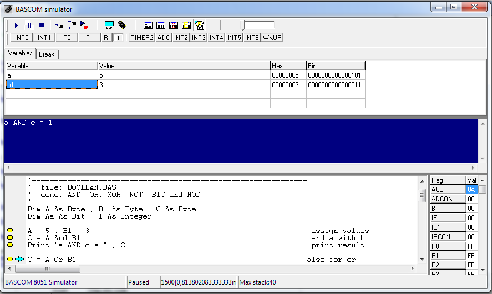
Task: Click the Step into code icon
Action: (x=59, y=25)
